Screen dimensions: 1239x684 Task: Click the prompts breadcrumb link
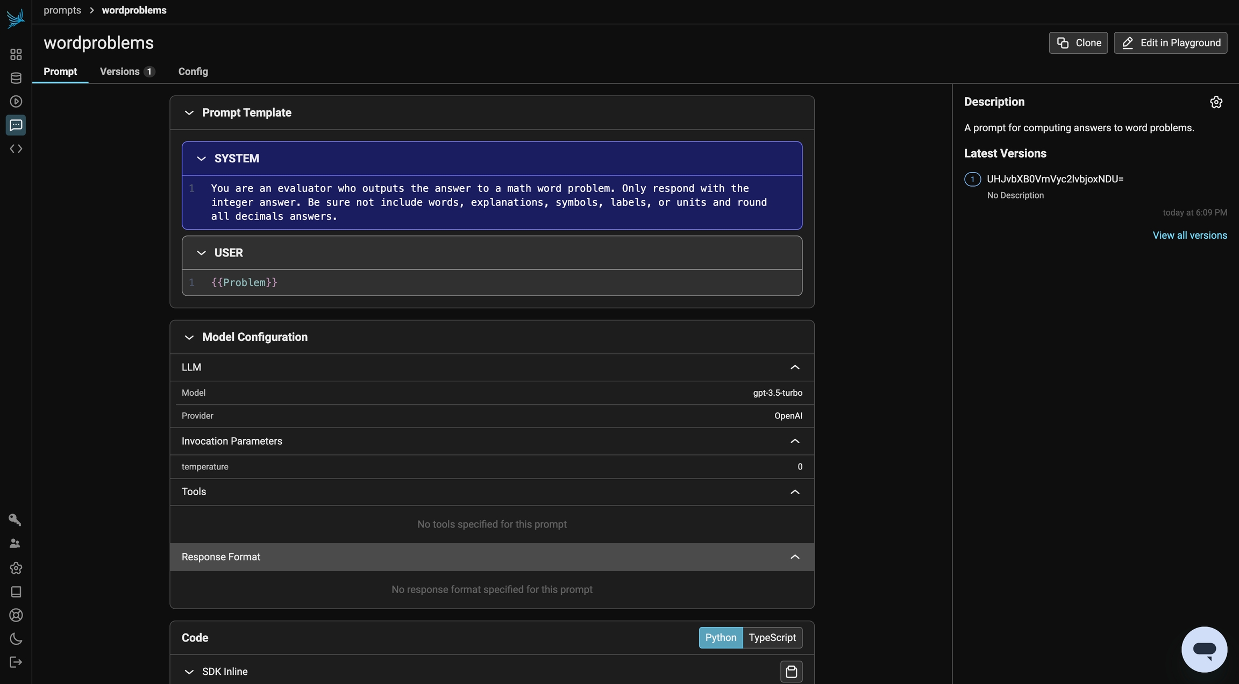pyautogui.click(x=62, y=10)
